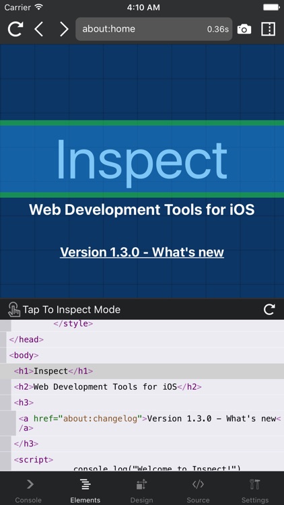Reload the page with the refresh icon
Screen dimensions: 284x505
point(15,29)
